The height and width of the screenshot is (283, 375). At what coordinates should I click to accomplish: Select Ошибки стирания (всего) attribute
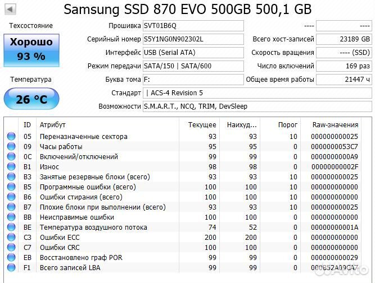(81, 197)
